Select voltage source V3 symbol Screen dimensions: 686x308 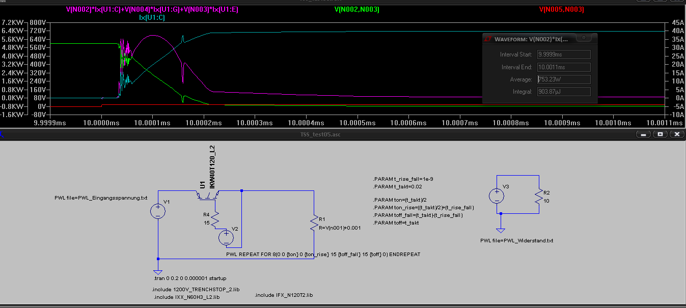[x=497, y=196]
